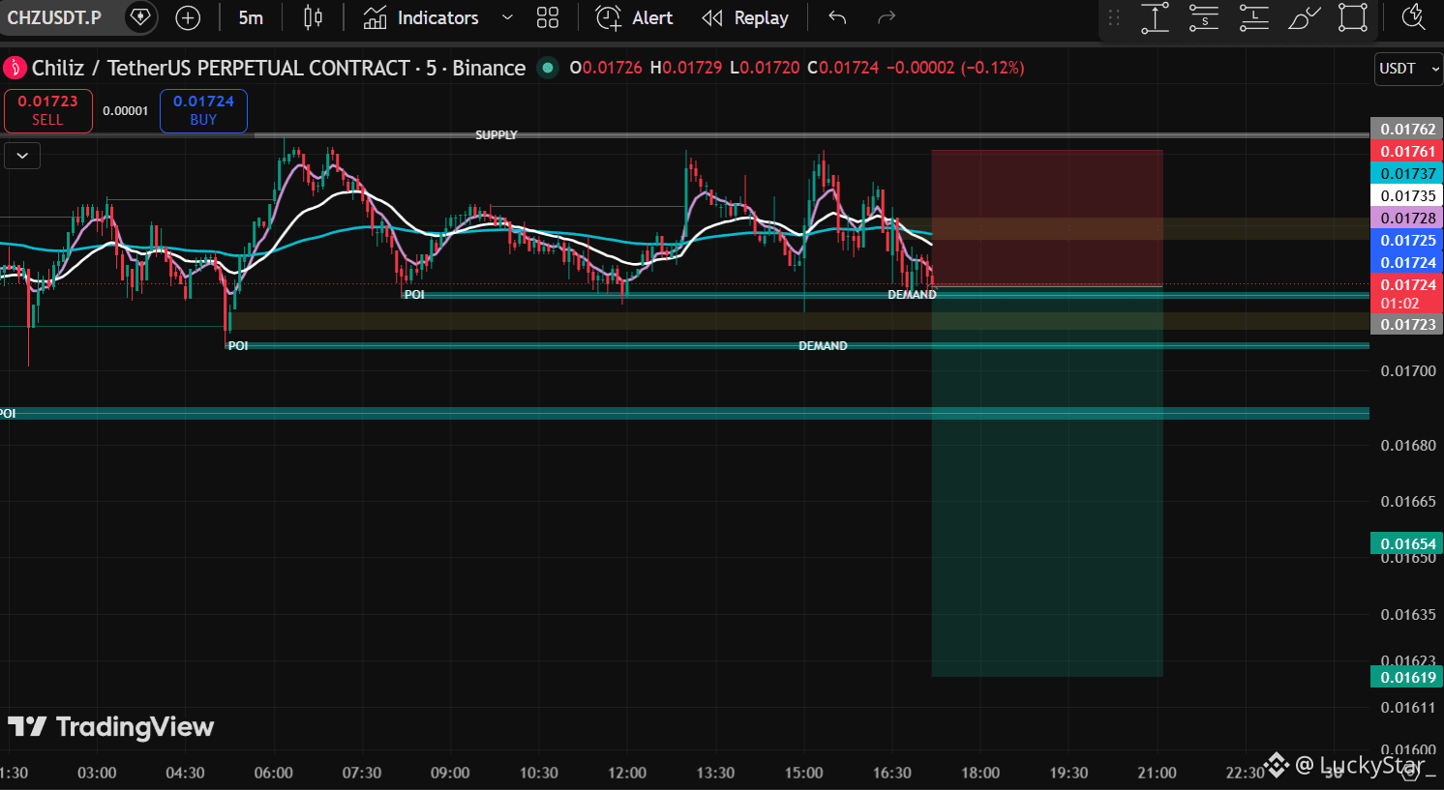
Task: Click the 0.01665 price scale value
Action: tap(1408, 501)
